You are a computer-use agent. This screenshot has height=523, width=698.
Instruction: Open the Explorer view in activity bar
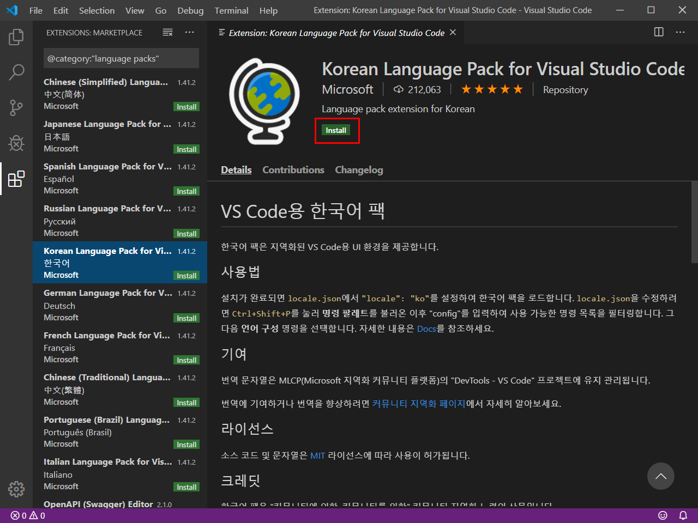tap(16, 37)
